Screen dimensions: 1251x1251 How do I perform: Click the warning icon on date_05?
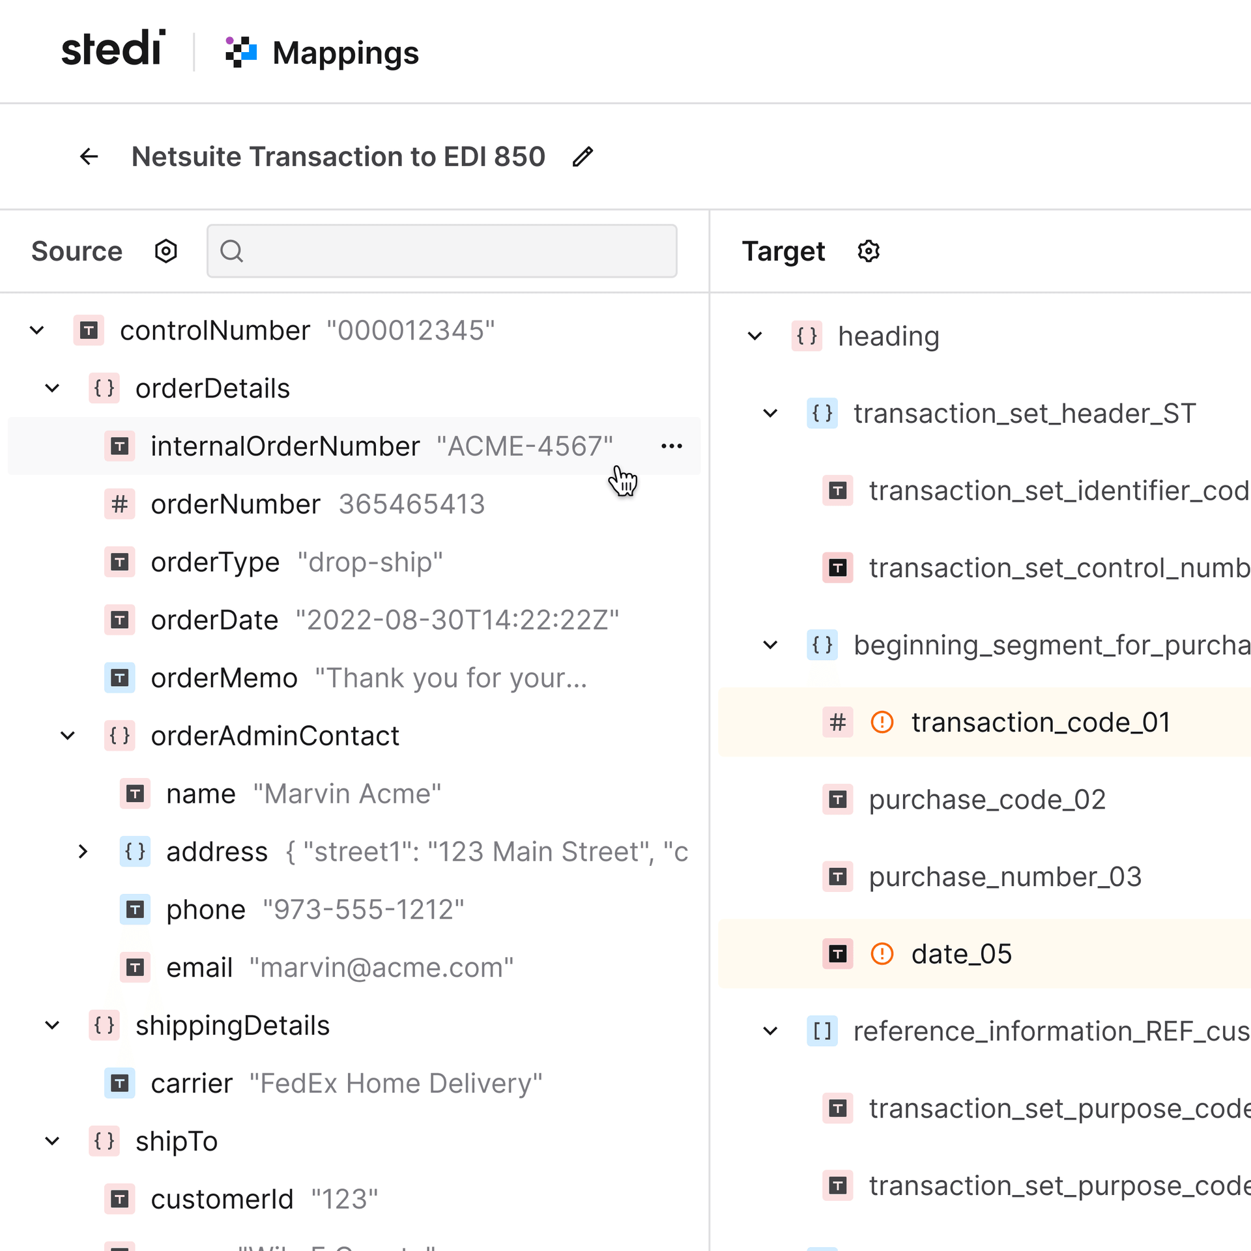(x=882, y=954)
